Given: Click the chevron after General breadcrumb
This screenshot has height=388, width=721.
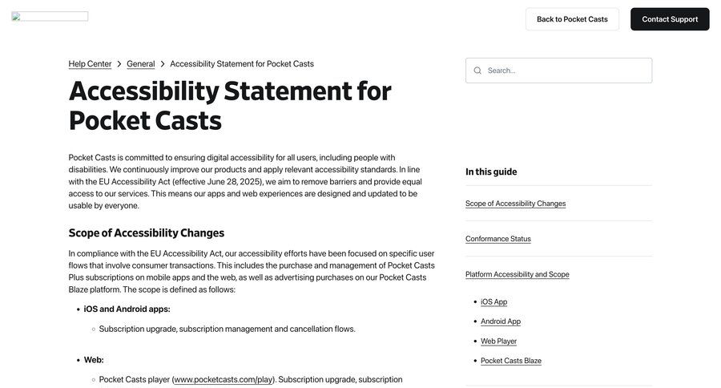Looking at the screenshot, I should point(163,64).
